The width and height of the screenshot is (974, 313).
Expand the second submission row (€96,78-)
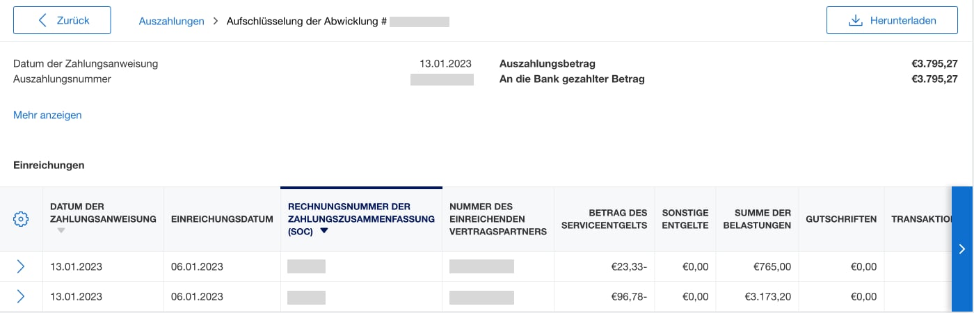click(21, 296)
